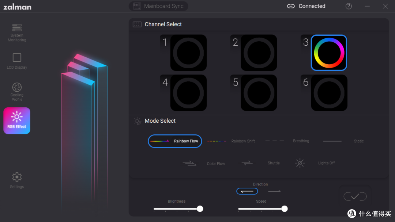Image resolution: width=395 pixels, height=222 pixels.
Task: Choose Lights Off mode
Action: click(315, 163)
